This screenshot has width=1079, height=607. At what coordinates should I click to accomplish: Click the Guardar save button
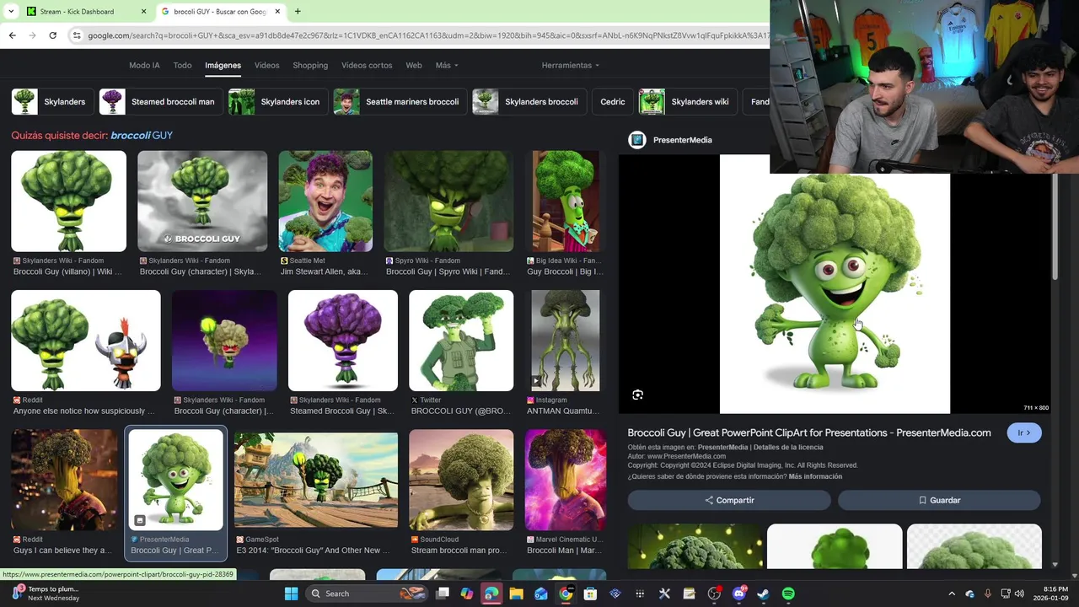click(x=939, y=500)
